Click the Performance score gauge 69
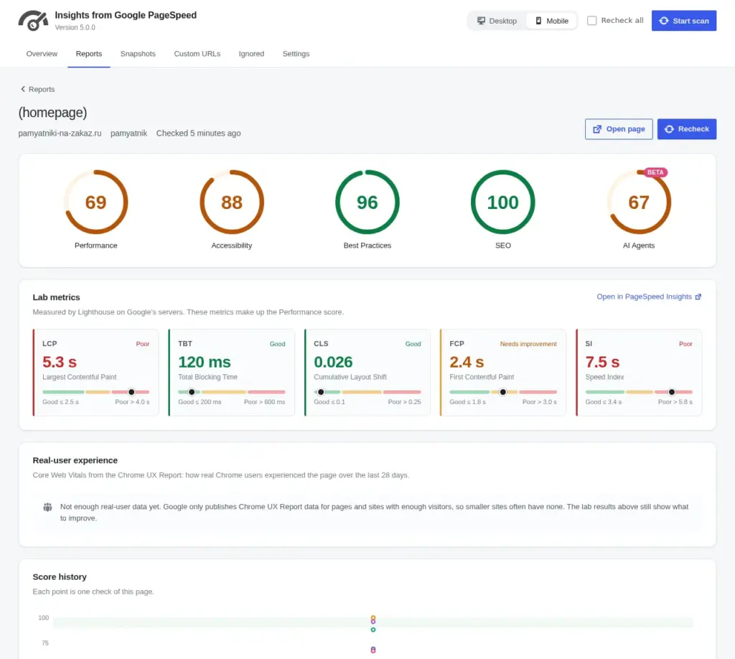735x659 pixels. coord(95,202)
